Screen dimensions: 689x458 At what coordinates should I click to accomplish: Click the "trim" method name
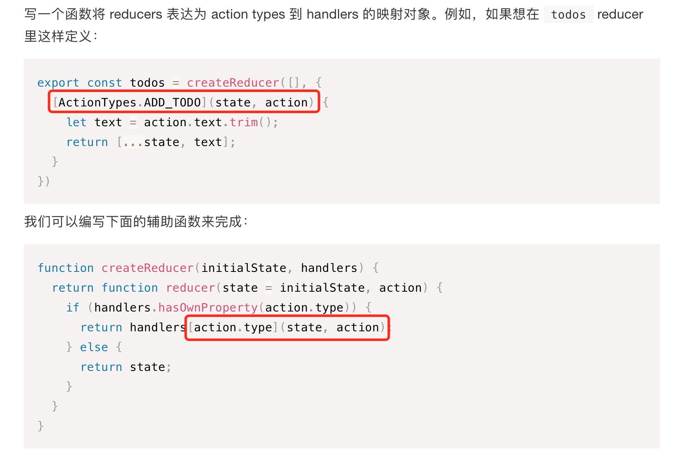tap(244, 123)
